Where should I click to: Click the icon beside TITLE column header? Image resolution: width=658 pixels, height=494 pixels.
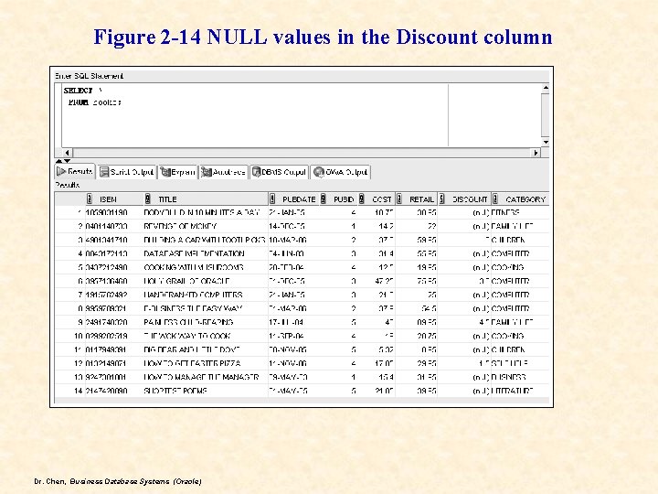(147, 199)
